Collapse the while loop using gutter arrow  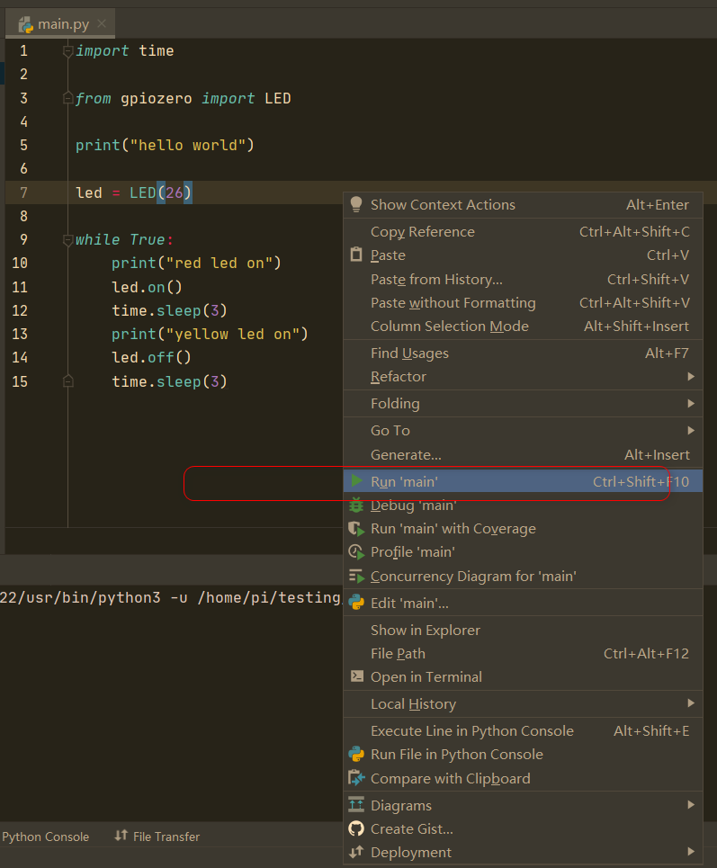click(x=67, y=238)
